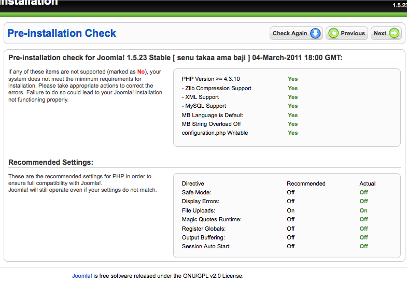
Task: Click the green actual Off value for Display Errors
Action: 363,201
